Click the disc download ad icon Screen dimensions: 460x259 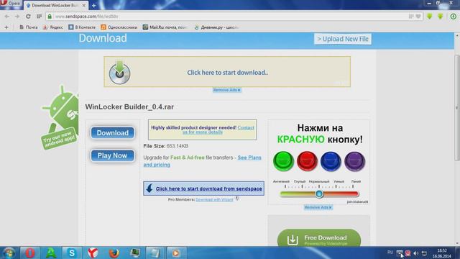(x=119, y=73)
